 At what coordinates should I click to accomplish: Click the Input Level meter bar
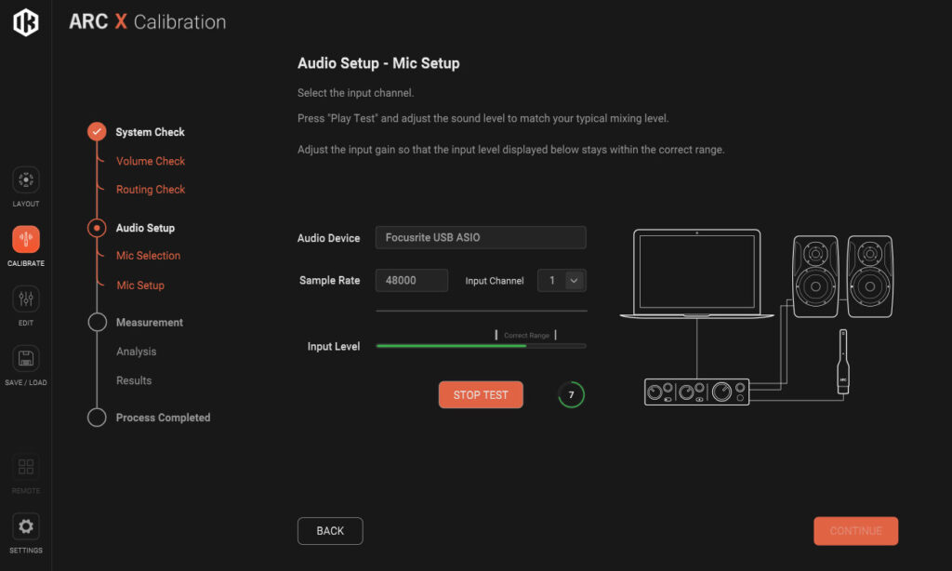tap(481, 346)
